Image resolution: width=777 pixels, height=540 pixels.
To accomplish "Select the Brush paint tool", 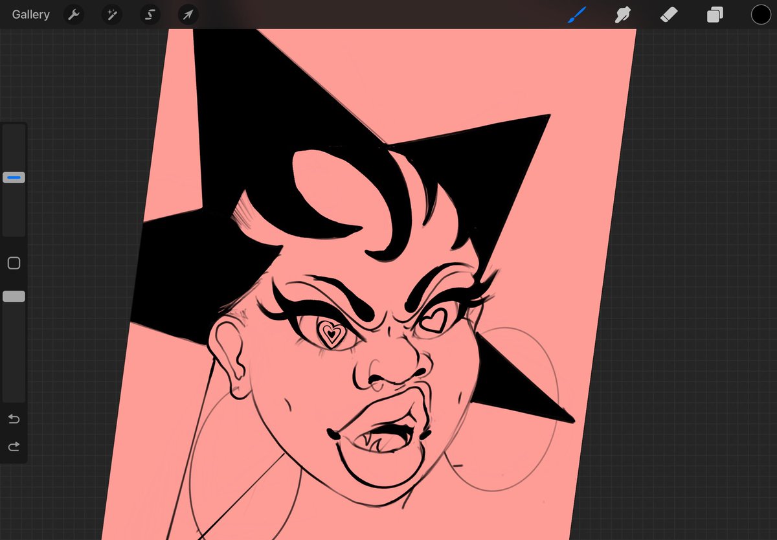I will [x=576, y=14].
